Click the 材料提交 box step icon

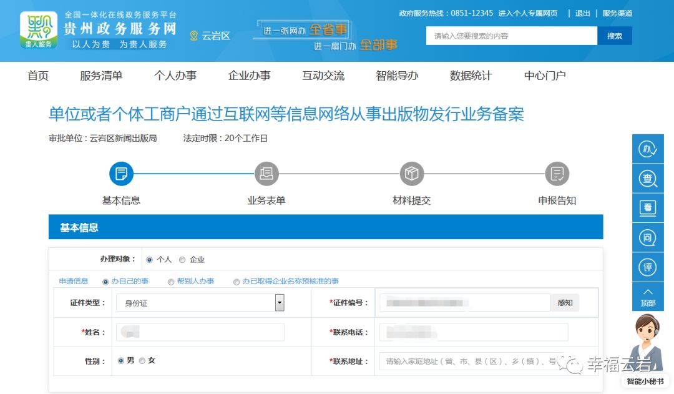[412, 174]
